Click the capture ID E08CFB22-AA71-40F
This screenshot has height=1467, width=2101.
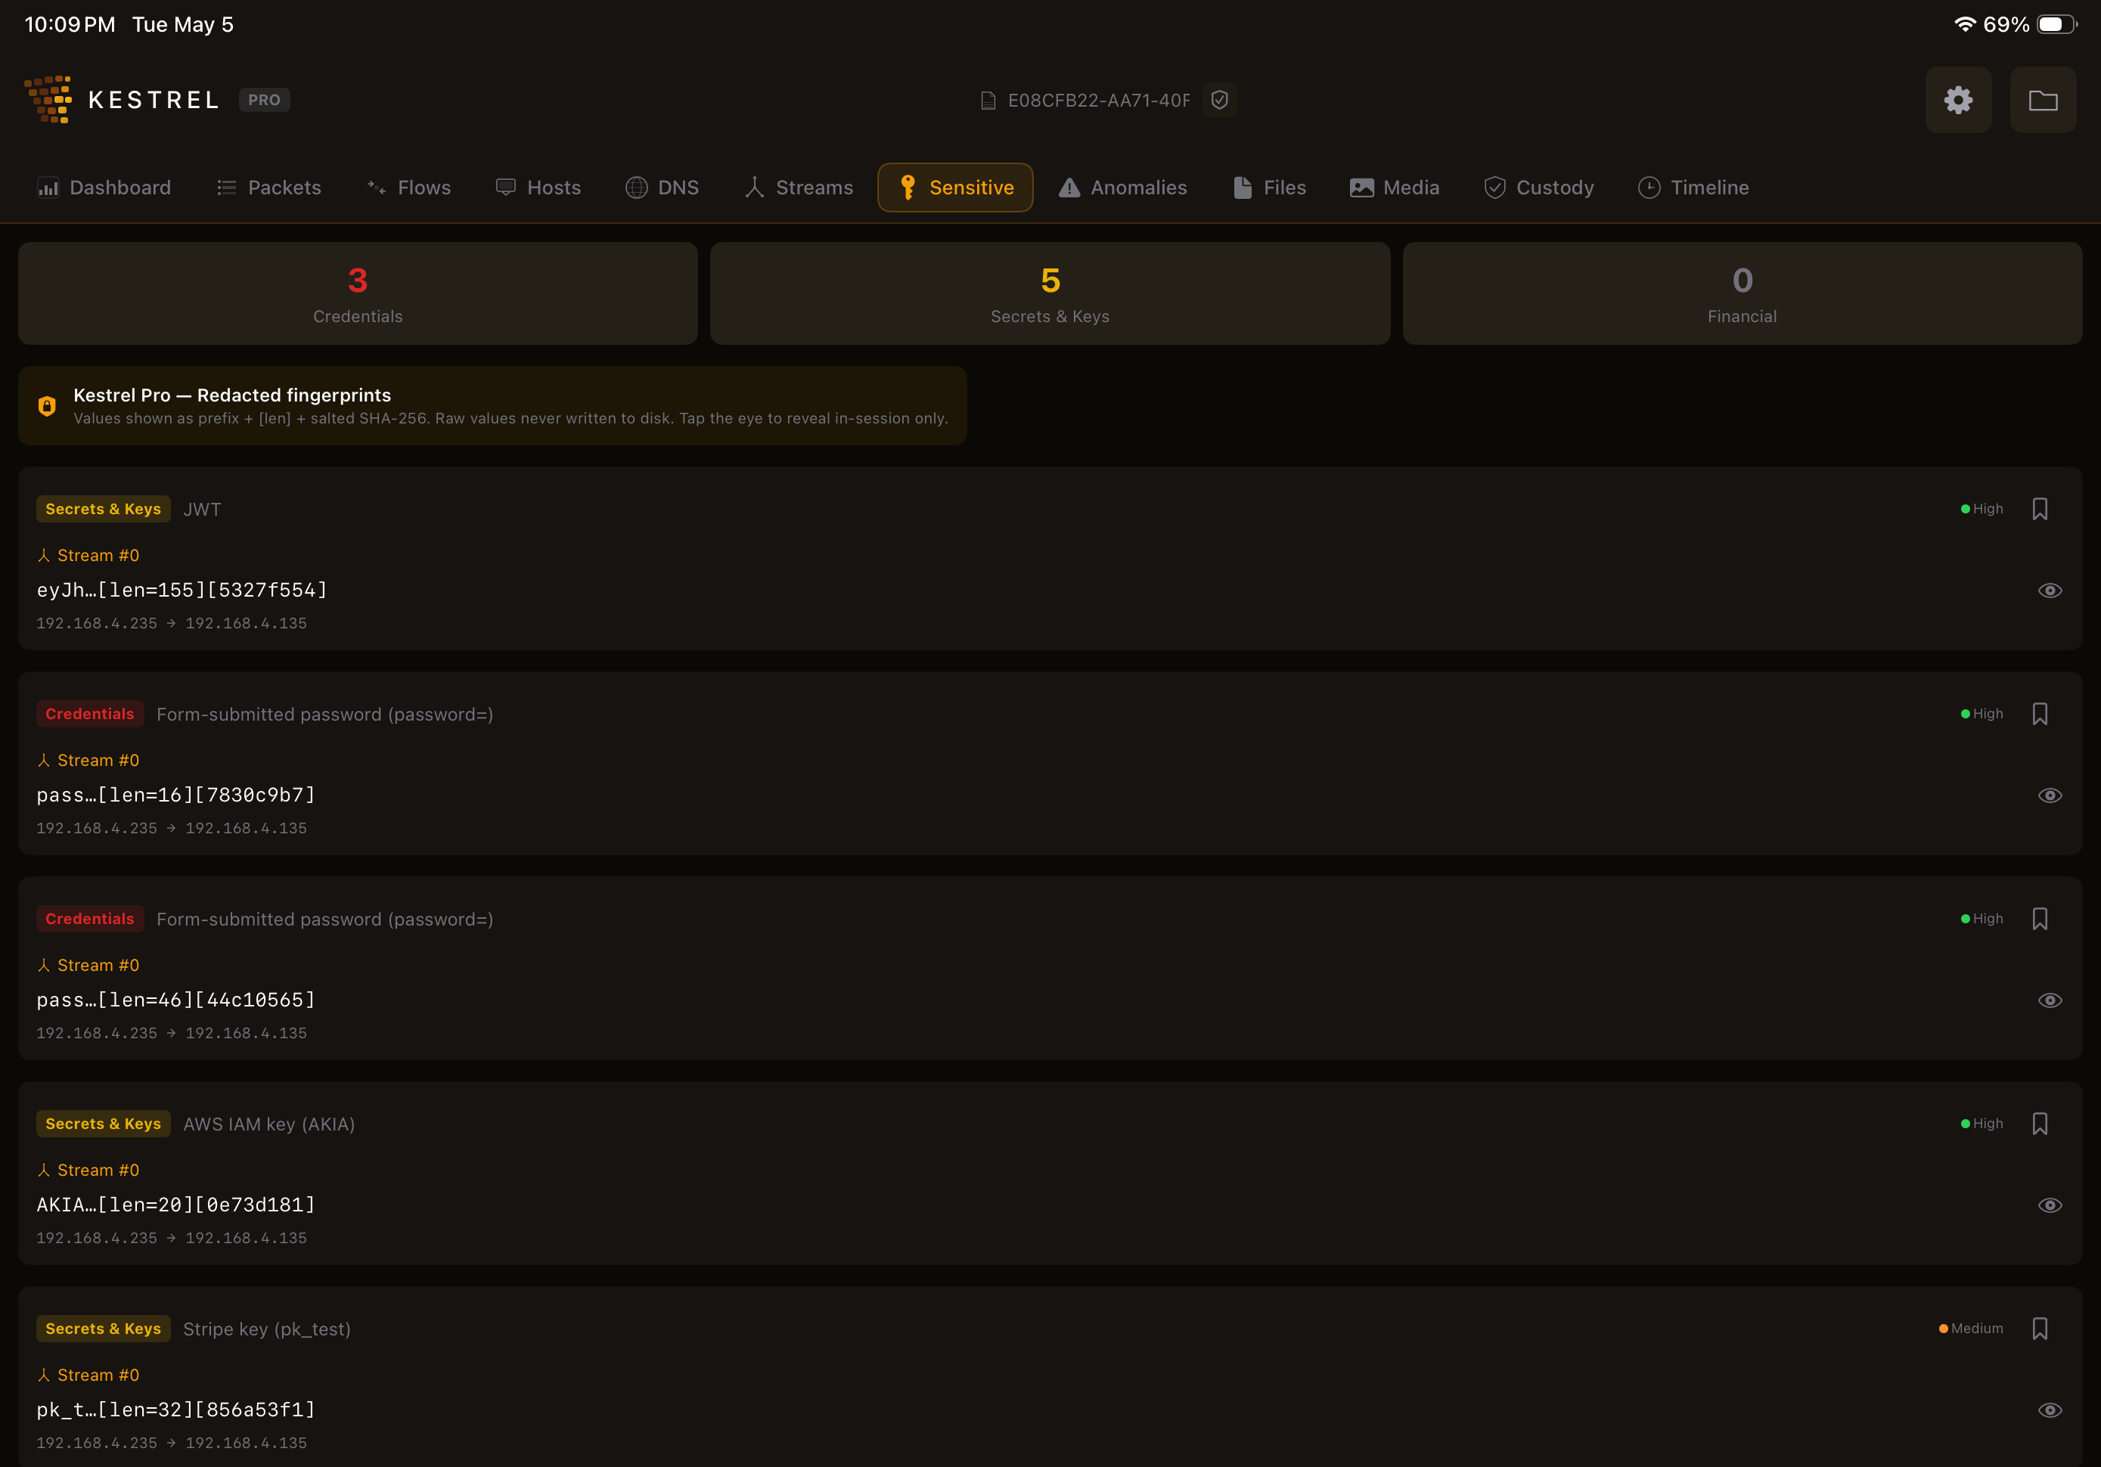click(1099, 101)
